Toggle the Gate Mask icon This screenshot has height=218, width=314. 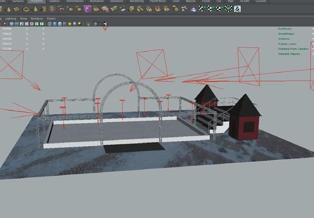(26, 24)
